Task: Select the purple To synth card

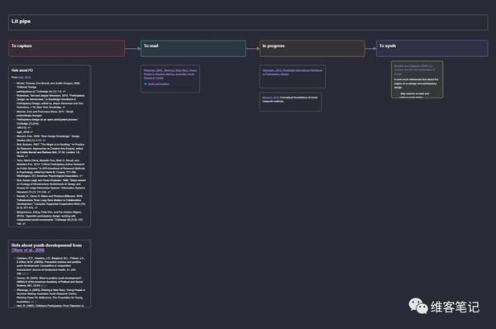Action: 432,49
